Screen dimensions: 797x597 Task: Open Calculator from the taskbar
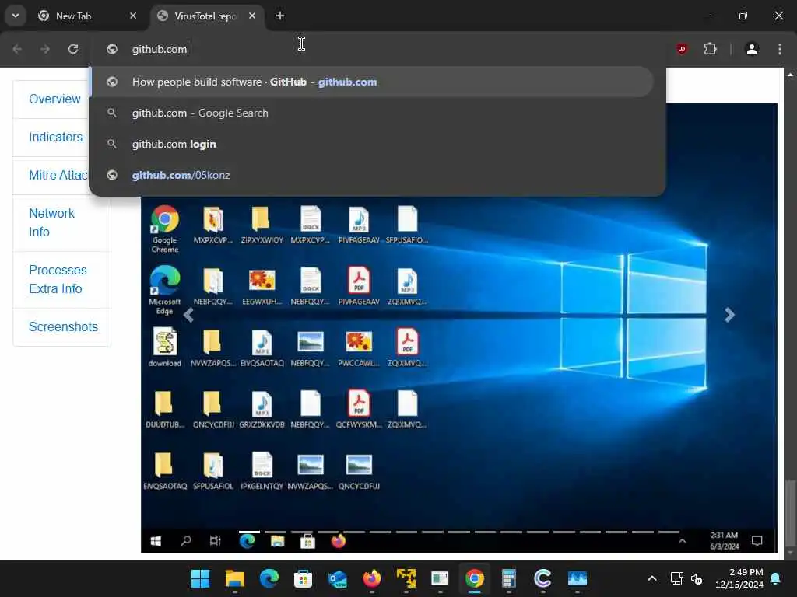(509, 578)
